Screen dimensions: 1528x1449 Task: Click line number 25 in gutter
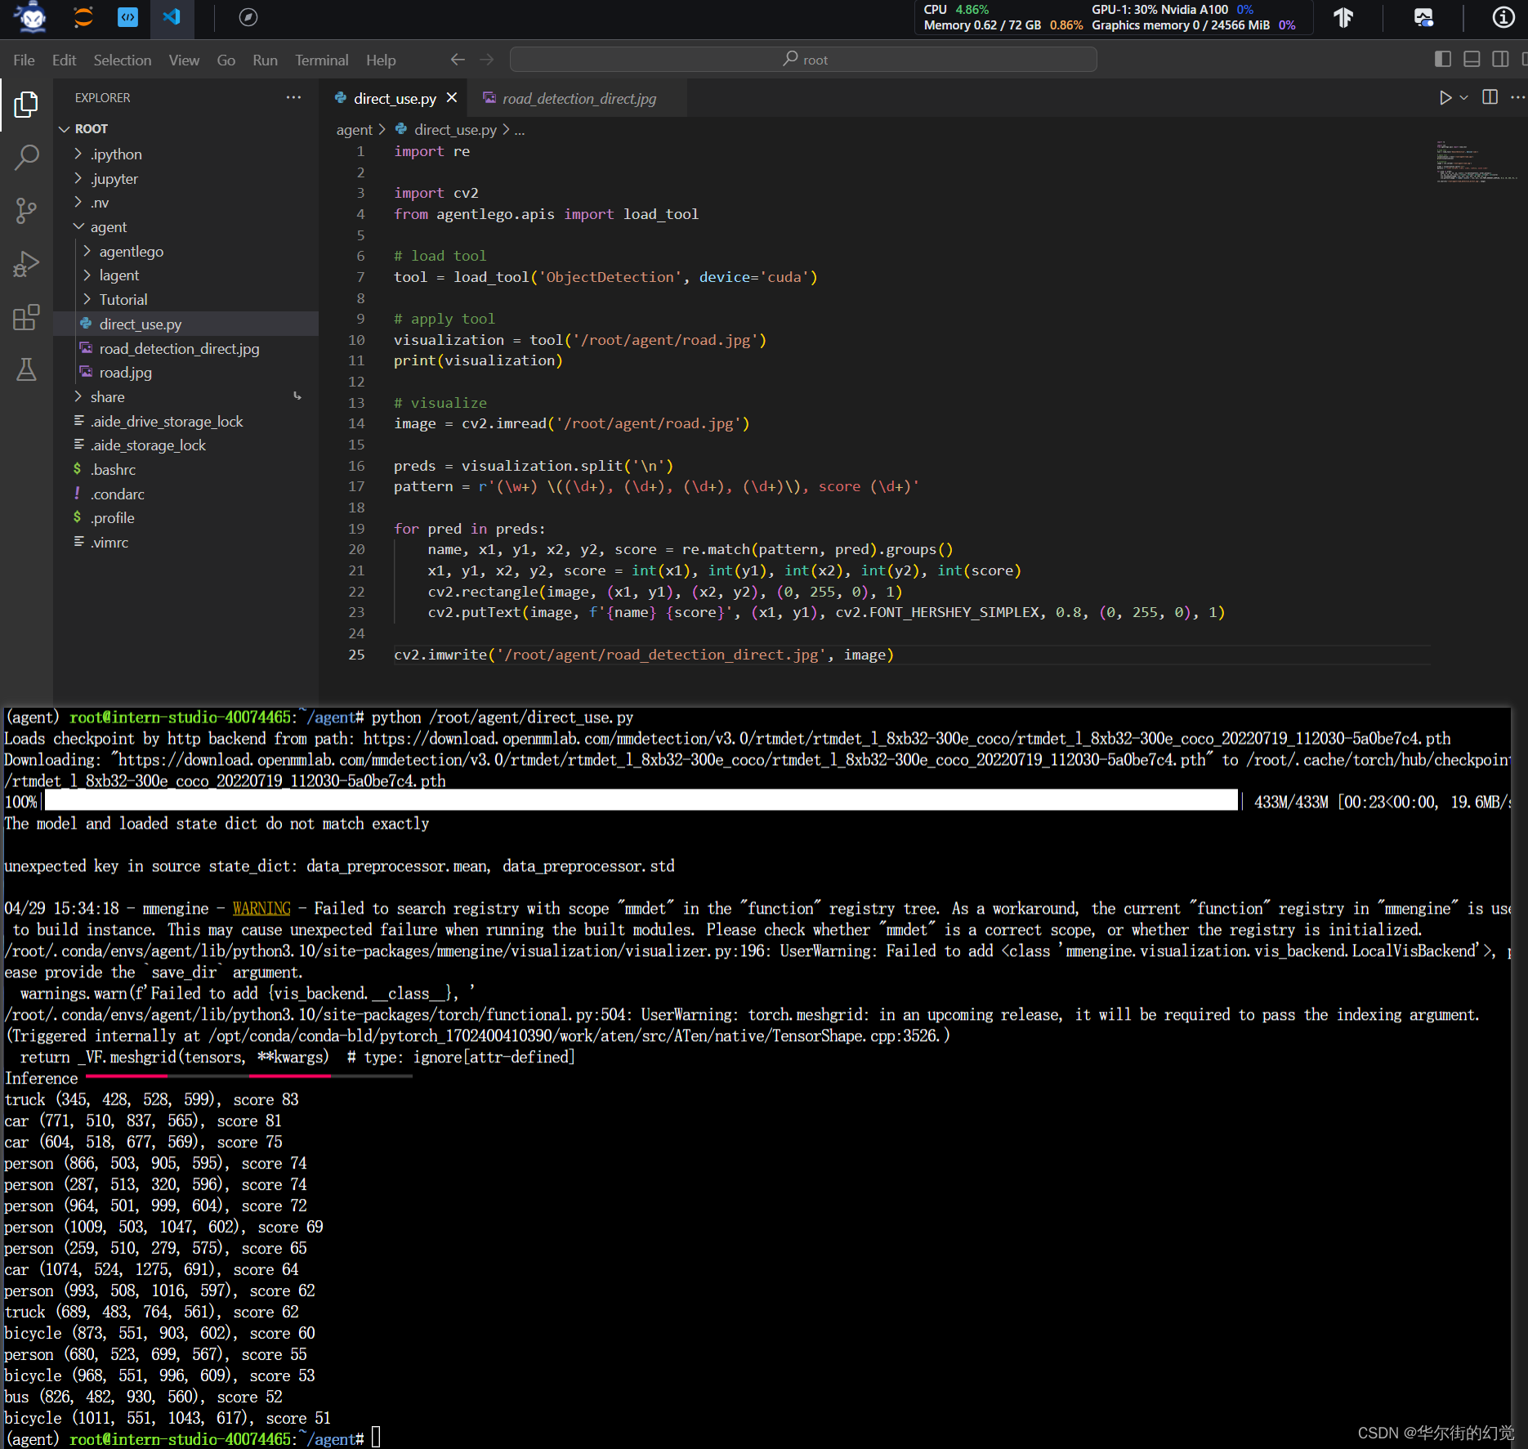click(356, 654)
